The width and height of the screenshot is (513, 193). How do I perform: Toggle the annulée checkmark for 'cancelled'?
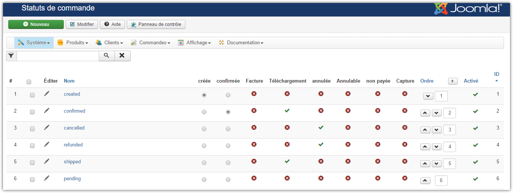tap(321, 128)
